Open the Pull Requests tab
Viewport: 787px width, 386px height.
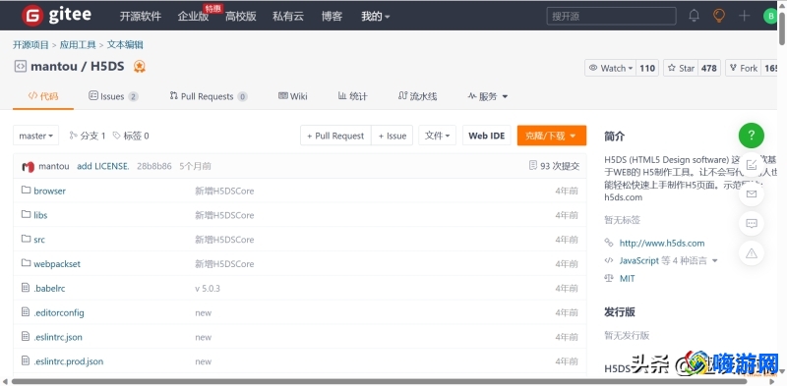click(x=209, y=96)
